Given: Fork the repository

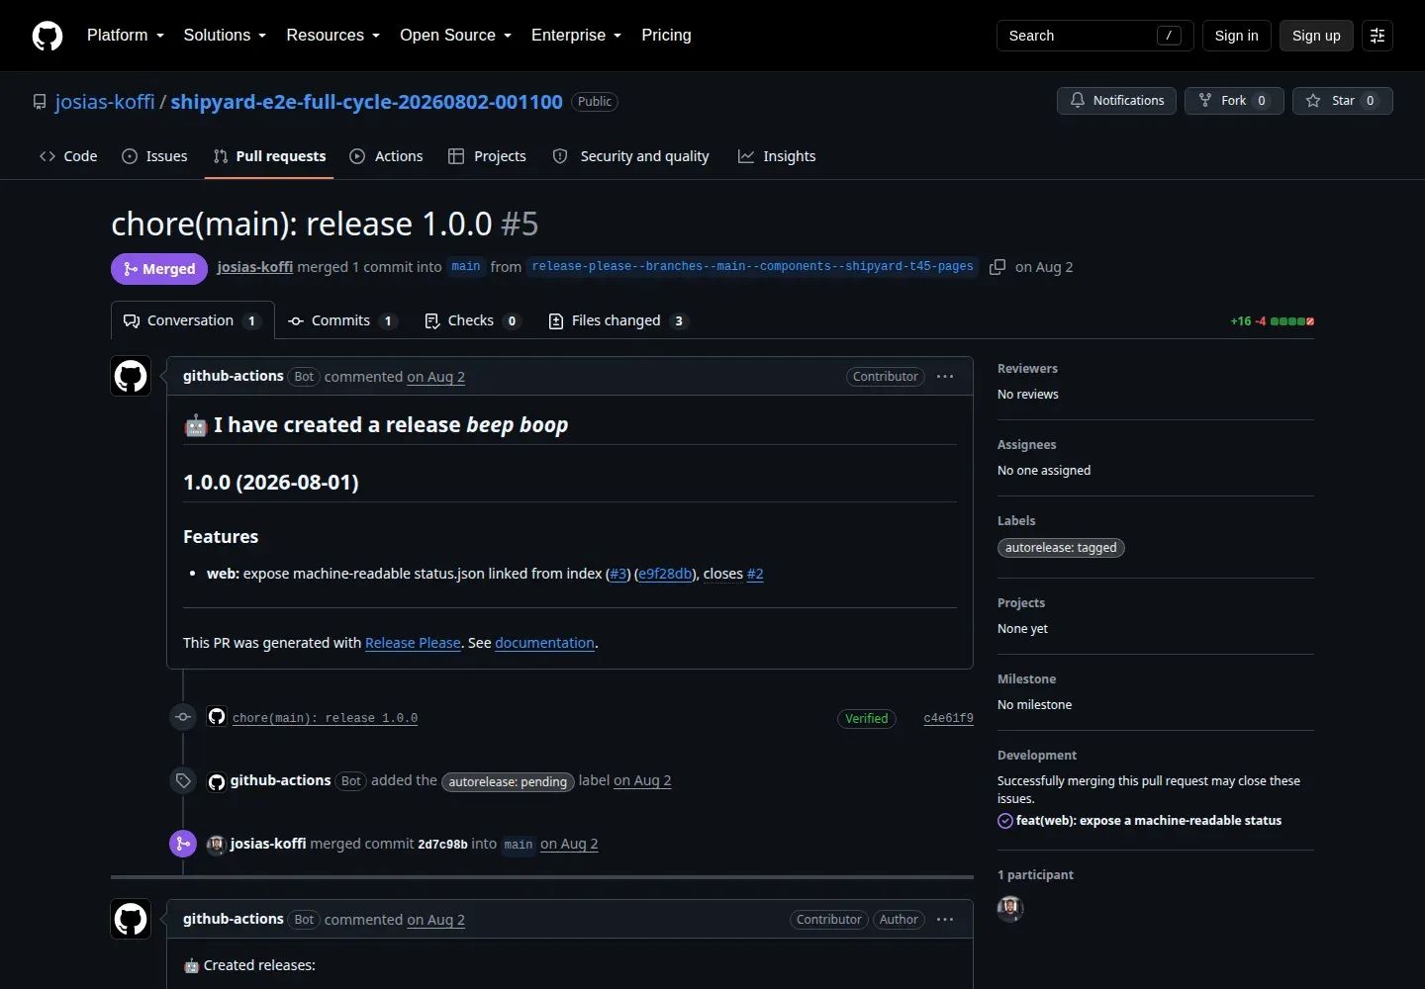Looking at the screenshot, I should [1234, 101].
